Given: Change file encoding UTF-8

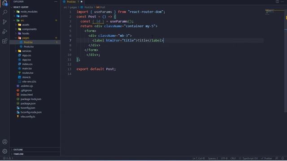Looking at the screenshot, I should (x=224, y=158).
